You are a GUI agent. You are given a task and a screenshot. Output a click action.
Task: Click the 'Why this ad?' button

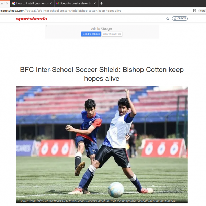[112, 34]
